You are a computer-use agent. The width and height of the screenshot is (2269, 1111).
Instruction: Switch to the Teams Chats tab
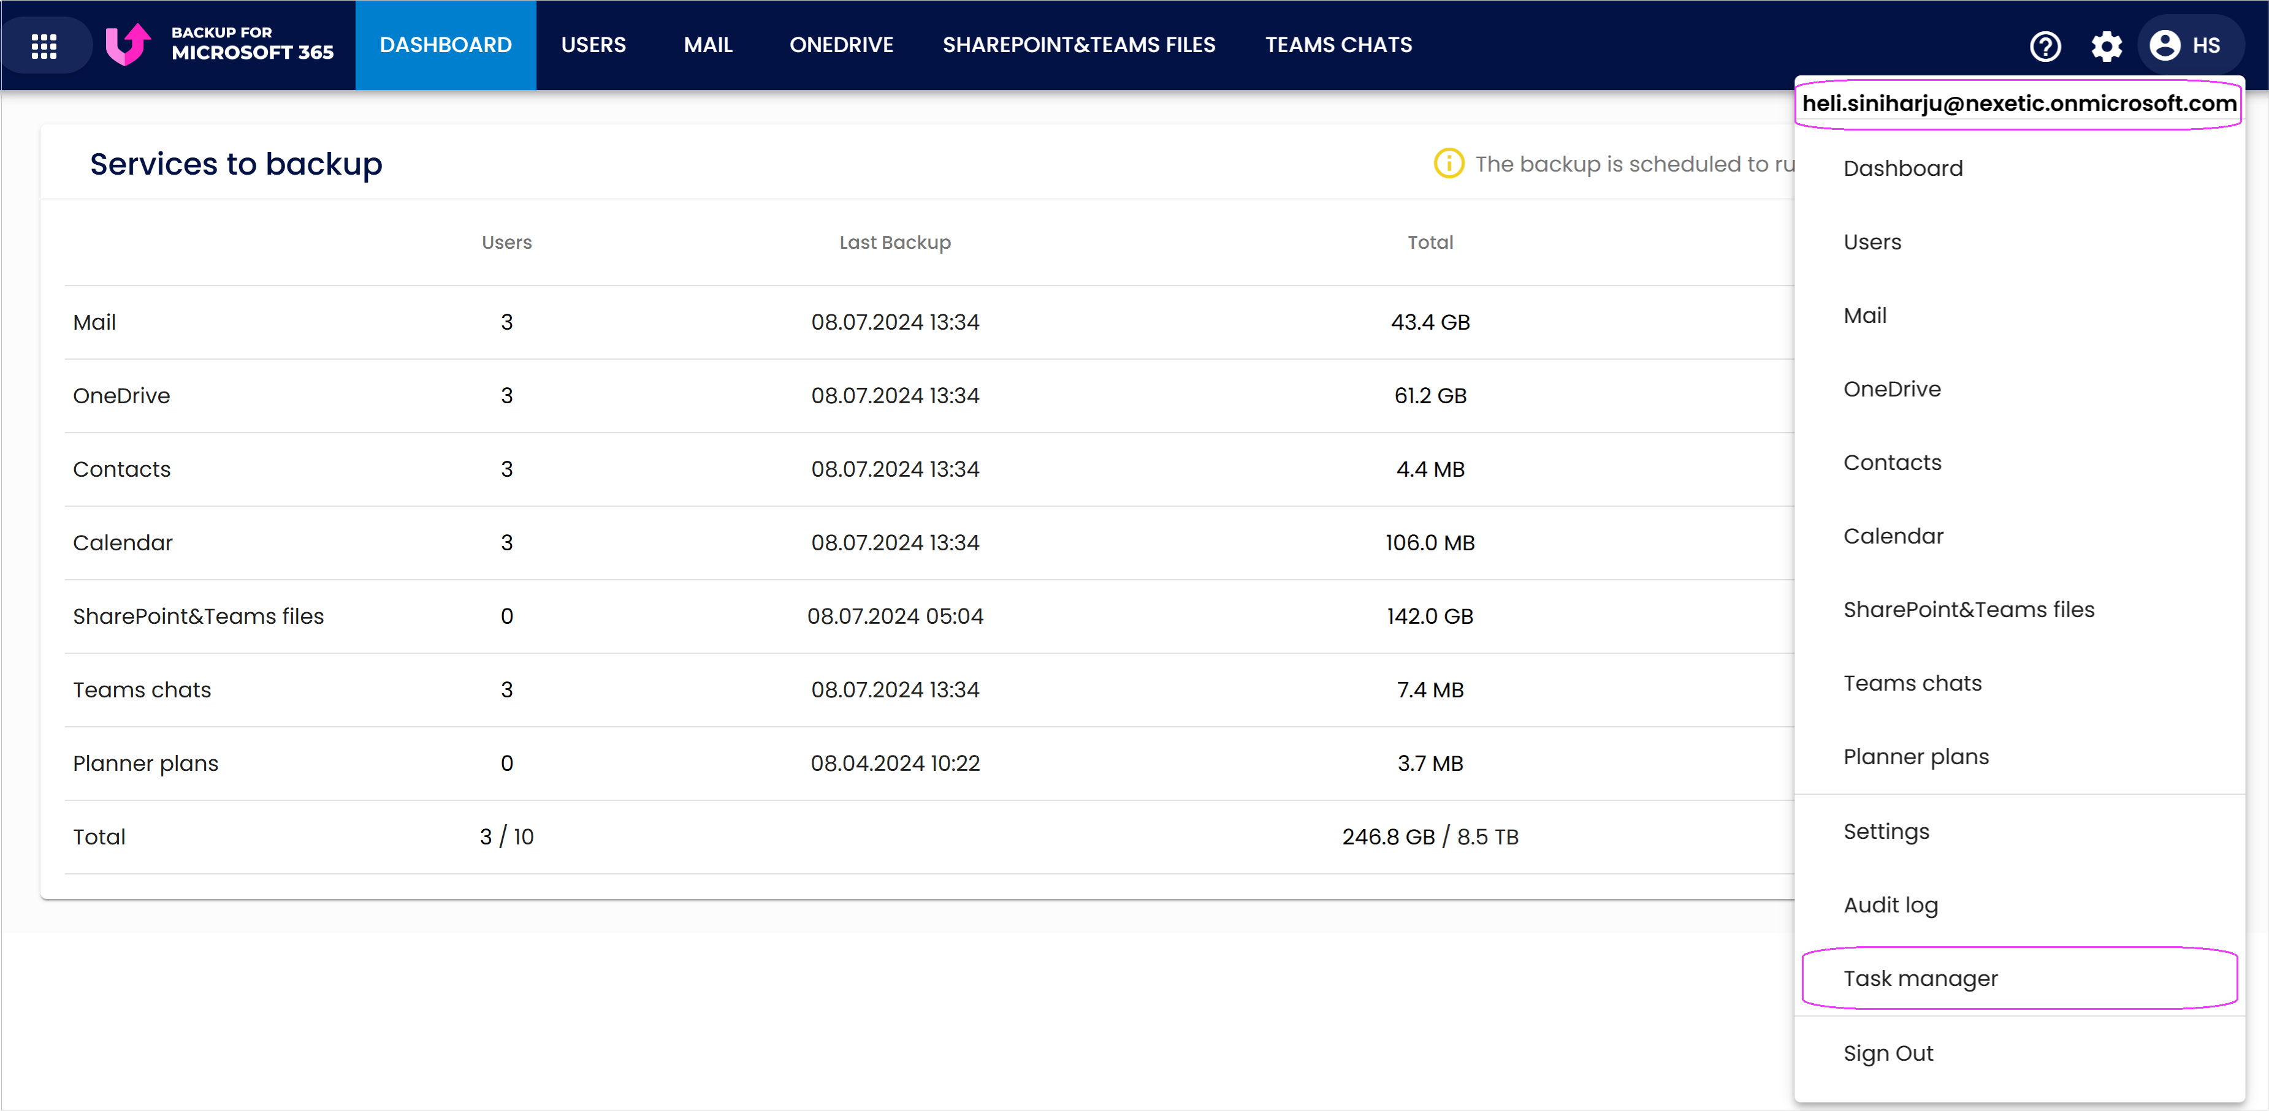(1338, 45)
